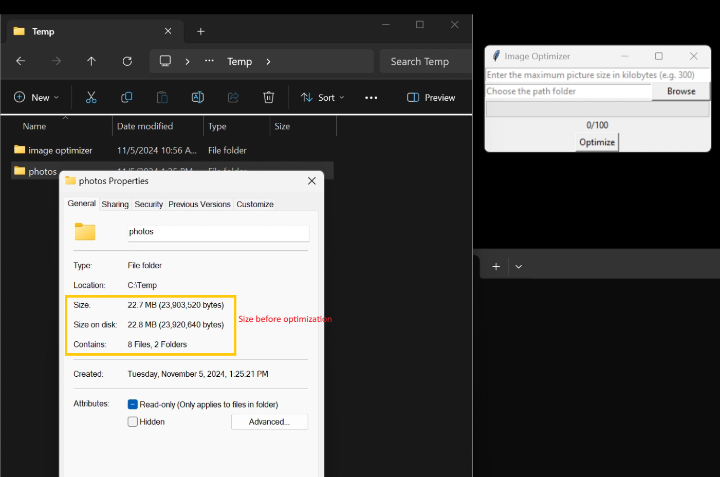The width and height of the screenshot is (720, 477).
Task: Click the Image Optimizer feather icon
Action: (x=496, y=56)
